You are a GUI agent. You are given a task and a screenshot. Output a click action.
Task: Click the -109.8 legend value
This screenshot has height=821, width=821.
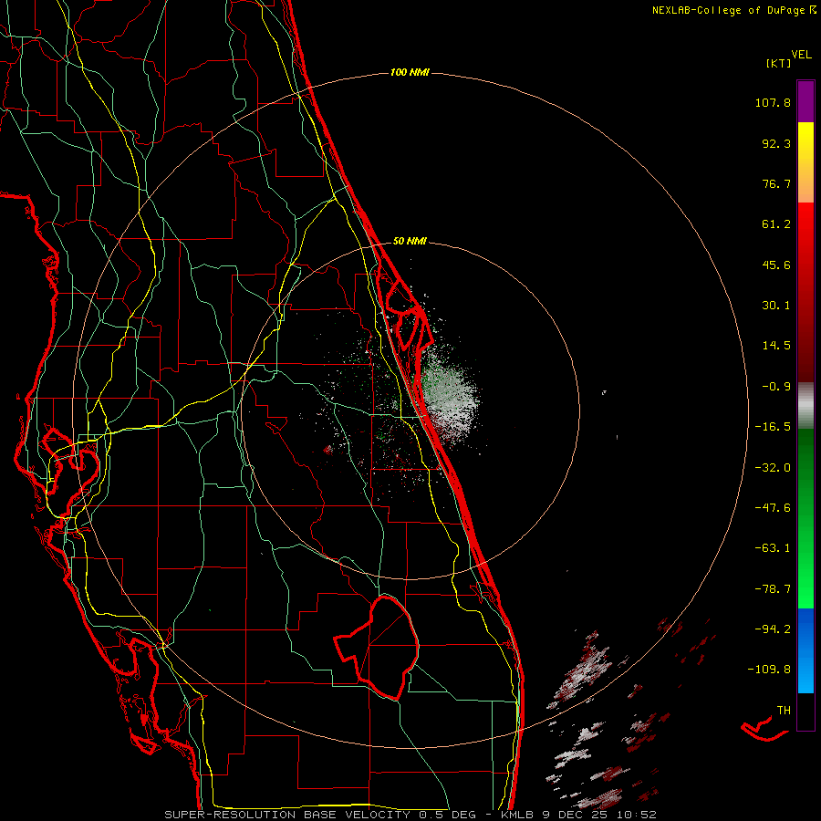[769, 670]
